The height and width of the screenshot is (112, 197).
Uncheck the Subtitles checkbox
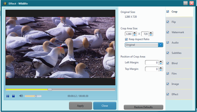[168, 53]
